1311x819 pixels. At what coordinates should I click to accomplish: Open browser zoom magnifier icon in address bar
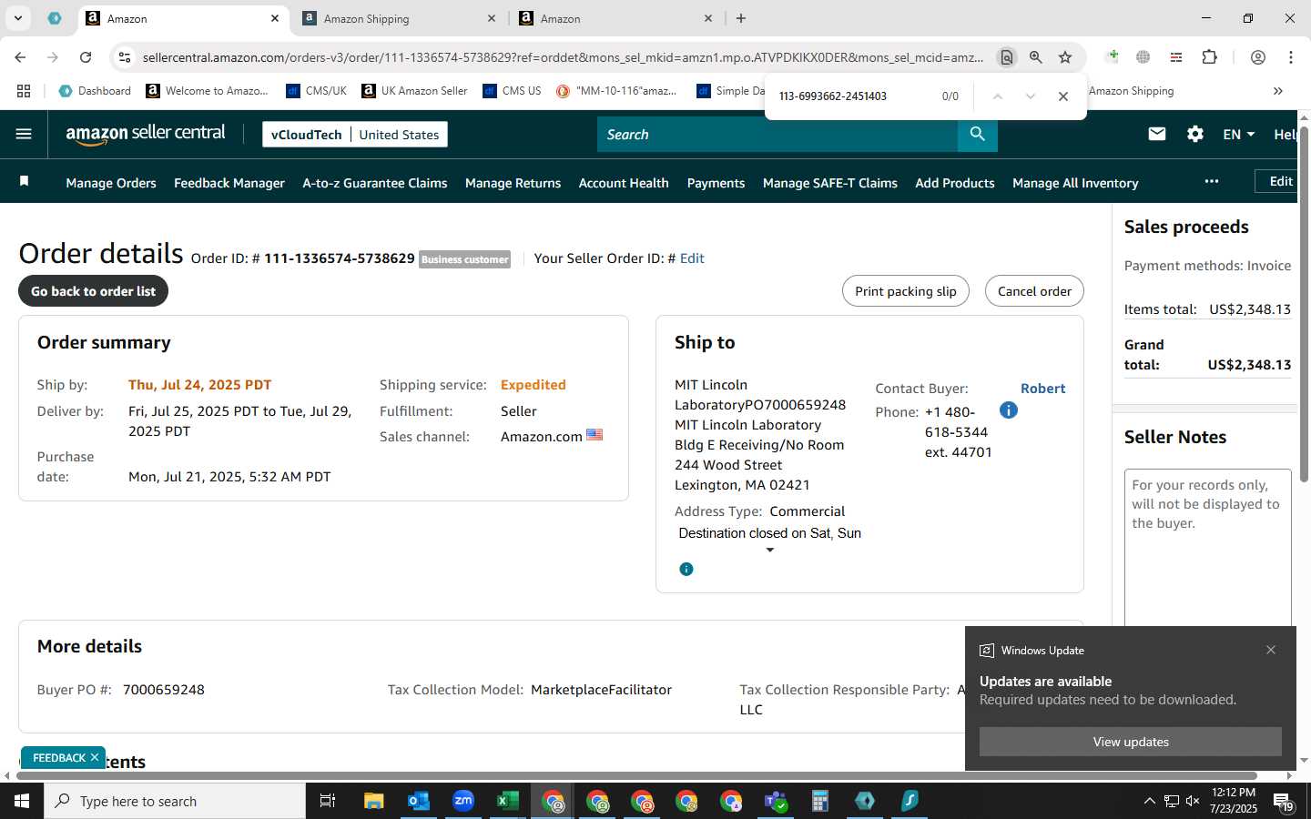(x=1036, y=57)
